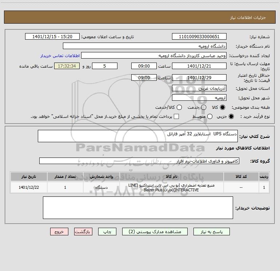
Task: Click the تاریخ نیاز column header
Action: [29, 177]
